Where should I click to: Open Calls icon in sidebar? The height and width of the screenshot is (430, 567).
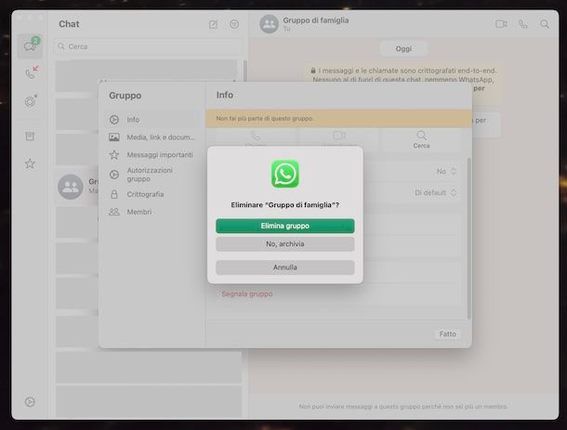tap(31, 72)
